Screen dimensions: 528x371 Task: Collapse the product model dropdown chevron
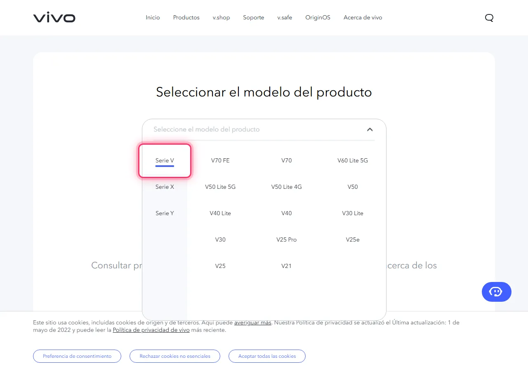370,129
